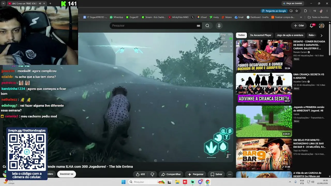
Task: Open the Windows Start menu
Action: pos(123,182)
